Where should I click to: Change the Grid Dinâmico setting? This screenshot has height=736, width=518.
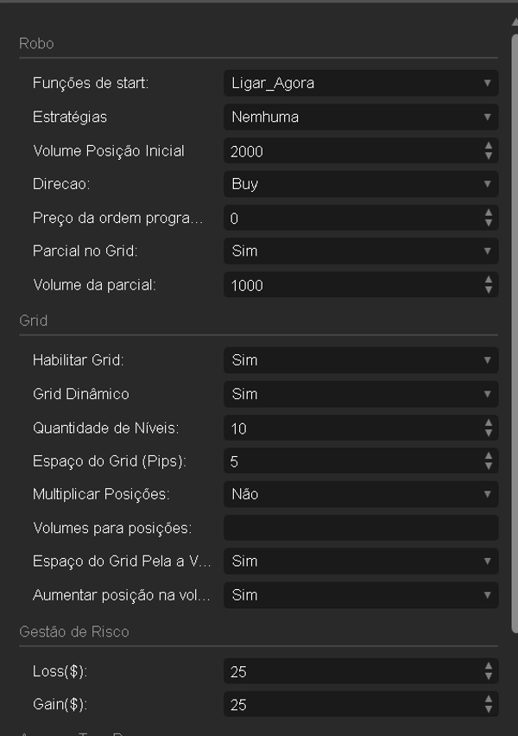[x=360, y=394]
